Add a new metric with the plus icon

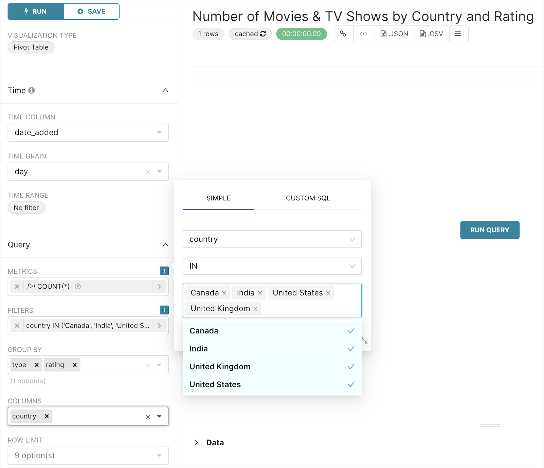[x=164, y=271]
